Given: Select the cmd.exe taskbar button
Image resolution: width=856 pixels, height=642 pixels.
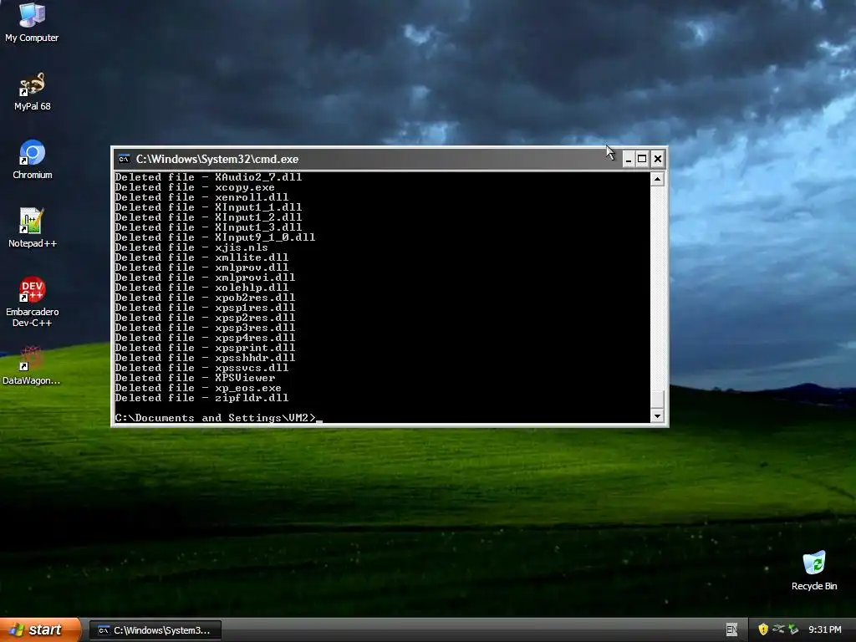Looking at the screenshot, I should pos(155,630).
